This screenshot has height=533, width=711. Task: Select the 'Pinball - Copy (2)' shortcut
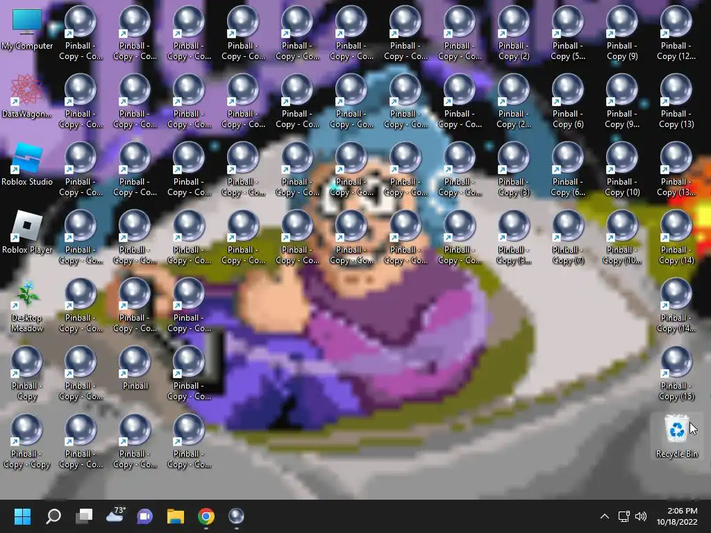coord(514,33)
